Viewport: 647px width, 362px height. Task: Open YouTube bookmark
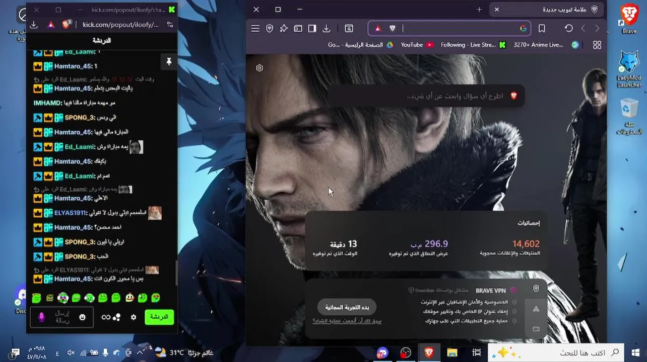(417, 45)
